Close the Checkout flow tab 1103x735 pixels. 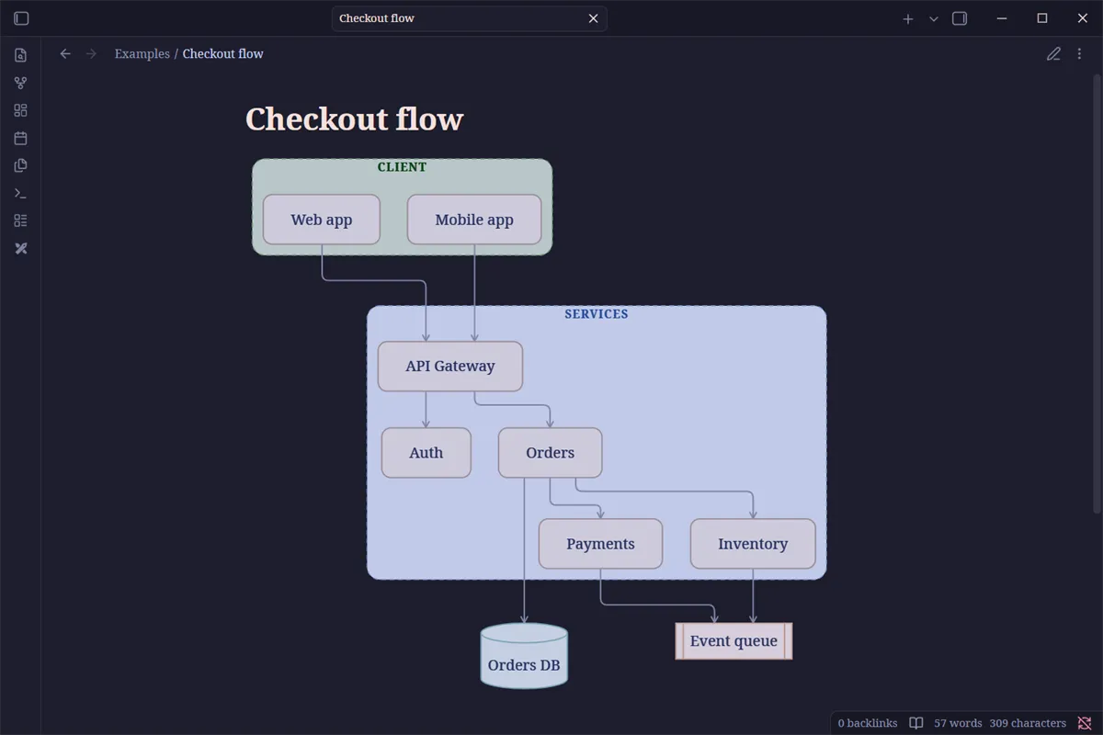(x=594, y=18)
